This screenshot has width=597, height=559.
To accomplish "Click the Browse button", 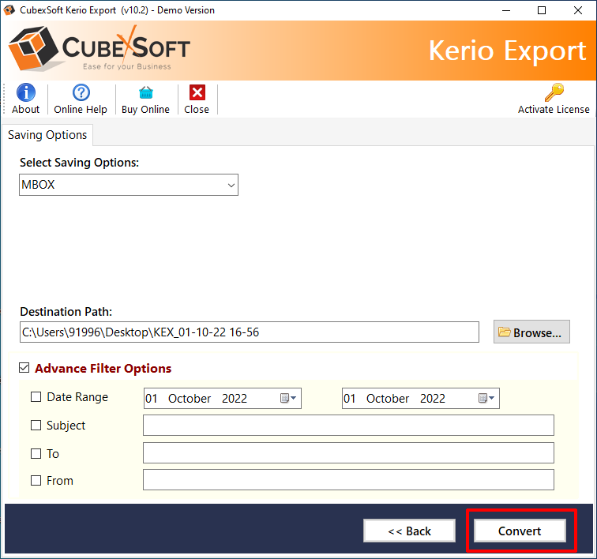I will click(531, 332).
